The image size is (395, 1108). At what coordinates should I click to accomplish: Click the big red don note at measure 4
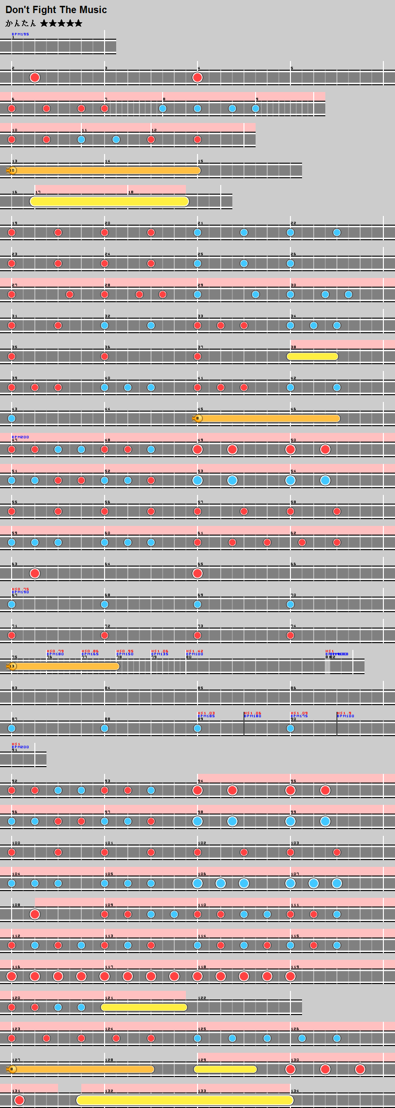[197, 77]
